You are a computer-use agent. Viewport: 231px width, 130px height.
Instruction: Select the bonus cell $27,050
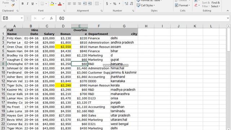[x=63, y=116]
